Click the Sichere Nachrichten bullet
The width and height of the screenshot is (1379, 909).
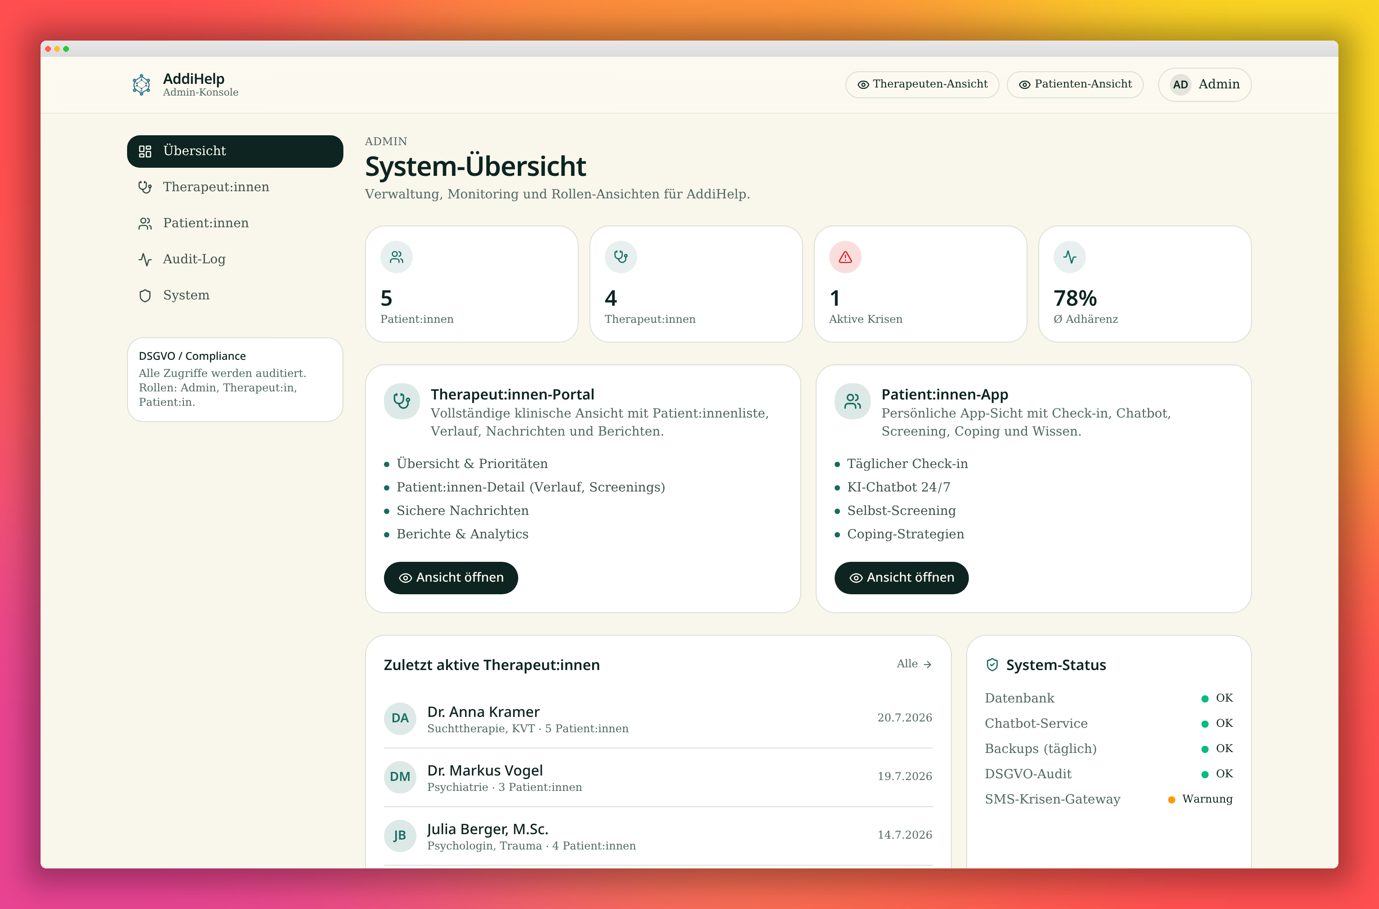pos(462,511)
